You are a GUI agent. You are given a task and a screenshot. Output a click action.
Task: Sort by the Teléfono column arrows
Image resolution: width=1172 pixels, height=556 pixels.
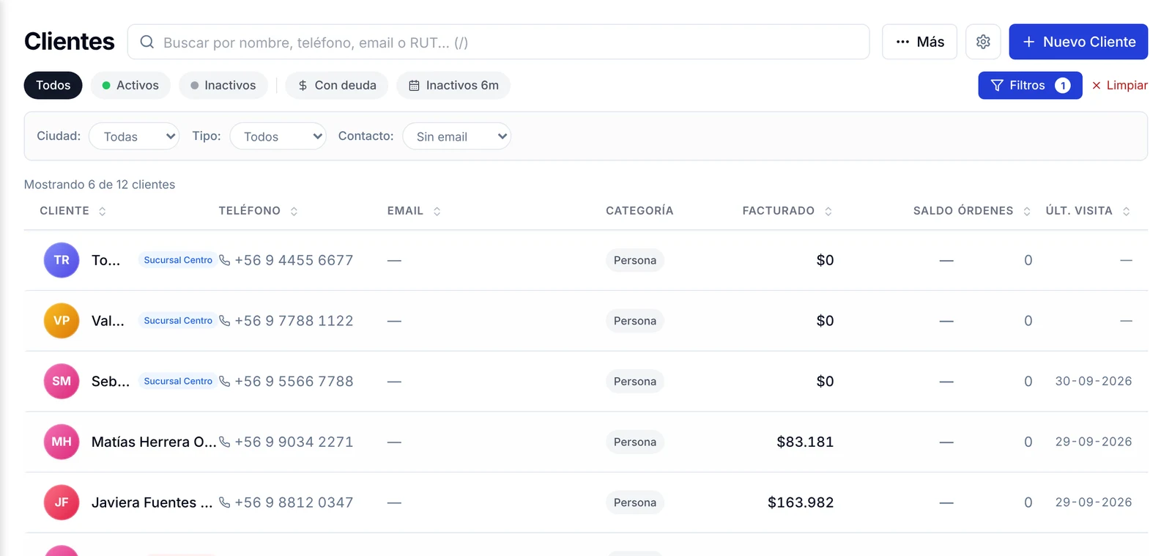pos(294,211)
